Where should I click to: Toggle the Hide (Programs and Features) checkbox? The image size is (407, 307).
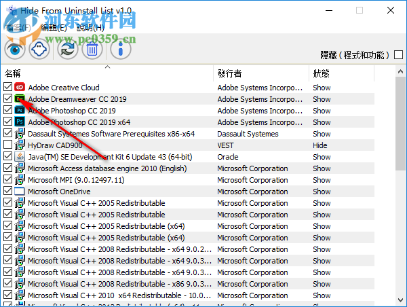click(x=398, y=55)
